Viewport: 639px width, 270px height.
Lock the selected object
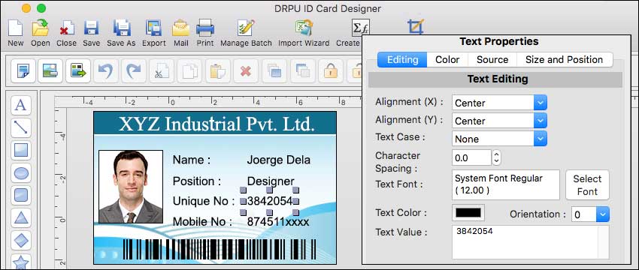(x=331, y=71)
